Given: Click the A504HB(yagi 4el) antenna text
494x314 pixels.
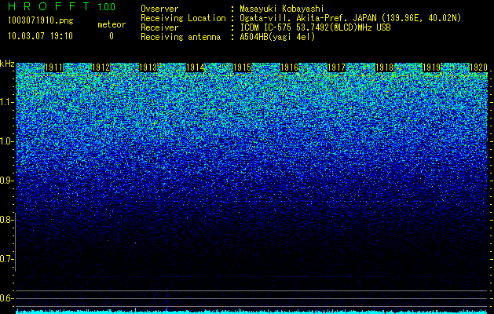Looking at the screenshot, I should pyautogui.click(x=277, y=37).
